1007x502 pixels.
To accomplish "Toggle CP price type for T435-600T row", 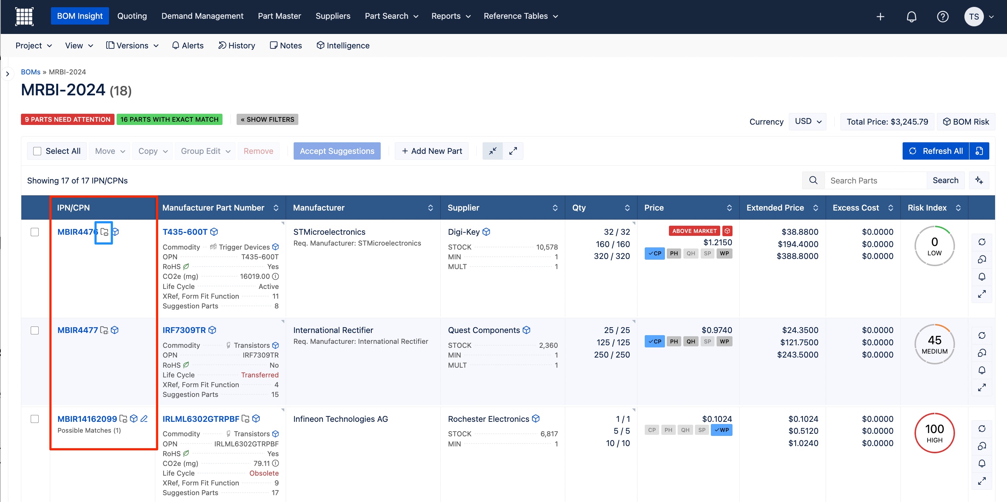I will pos(655,253).
